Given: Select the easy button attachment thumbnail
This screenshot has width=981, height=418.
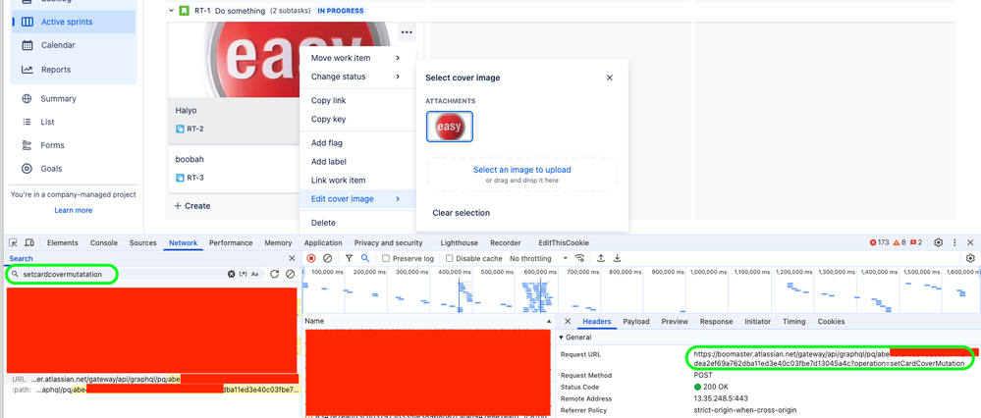Looking at the screenshot, I should pos(449,127).
